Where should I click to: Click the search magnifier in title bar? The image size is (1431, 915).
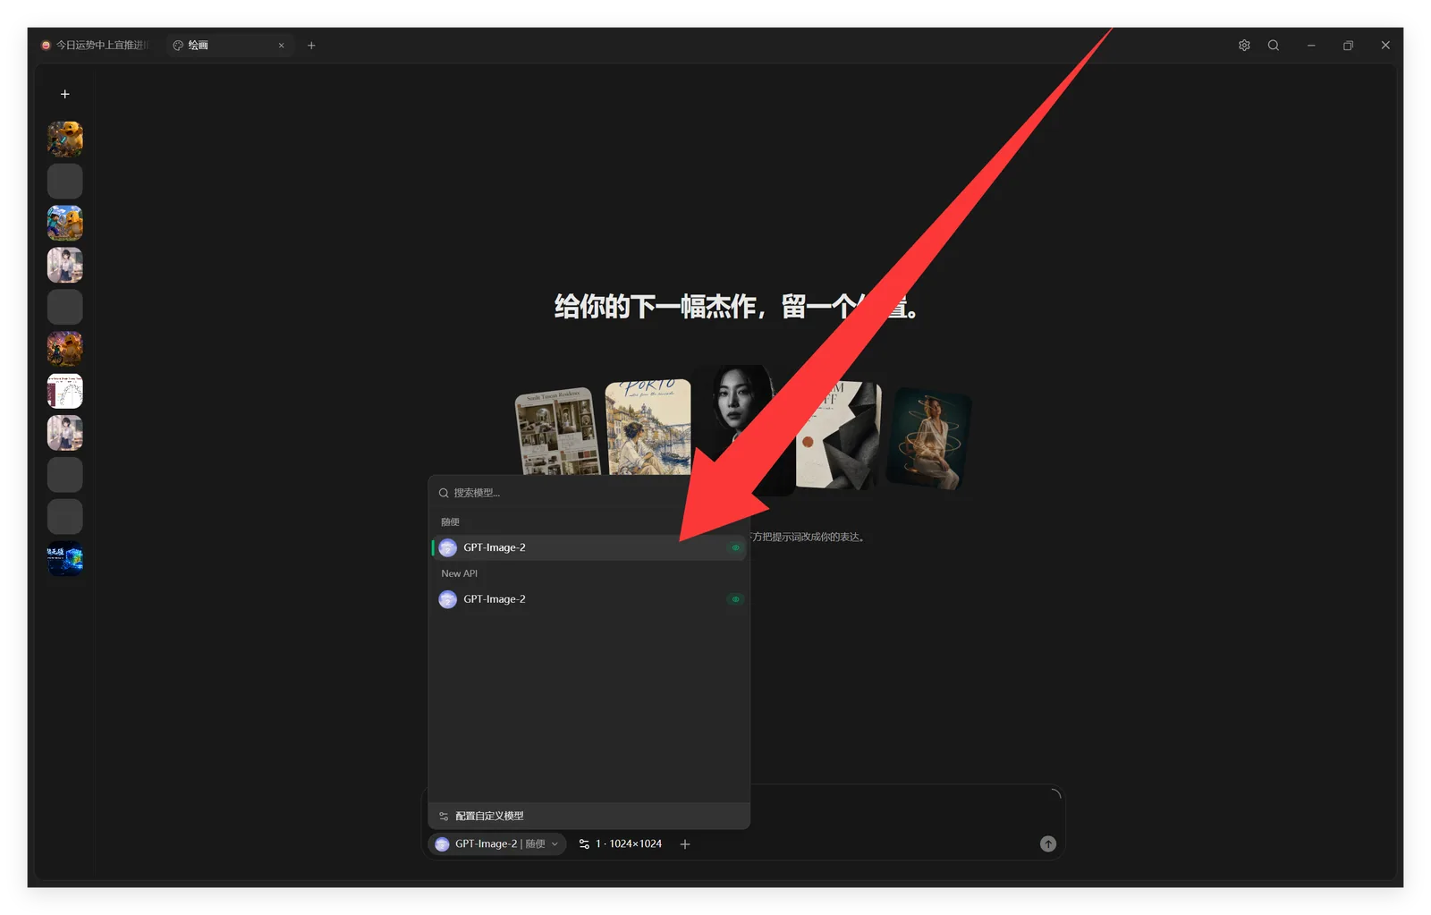click(1274, 46)
